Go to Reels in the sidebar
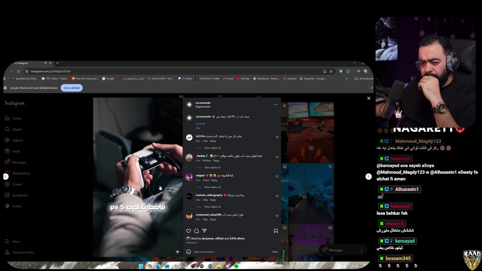The height and width of the screenshot is (271, 482). (x=12, y=151)
